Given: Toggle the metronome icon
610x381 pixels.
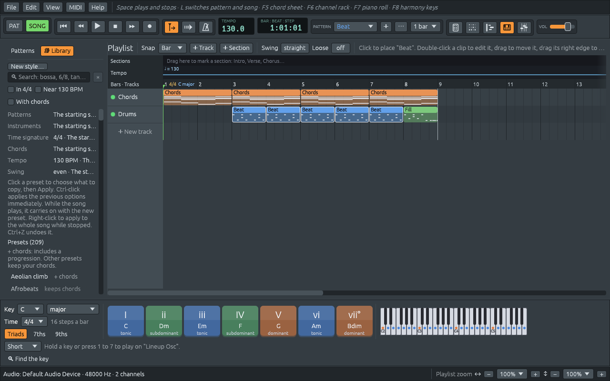Looking at the screenshot, I should pos(206,27).
